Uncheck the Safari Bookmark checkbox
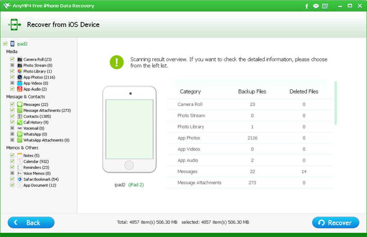Screen dimensions: 367x237 12,179
